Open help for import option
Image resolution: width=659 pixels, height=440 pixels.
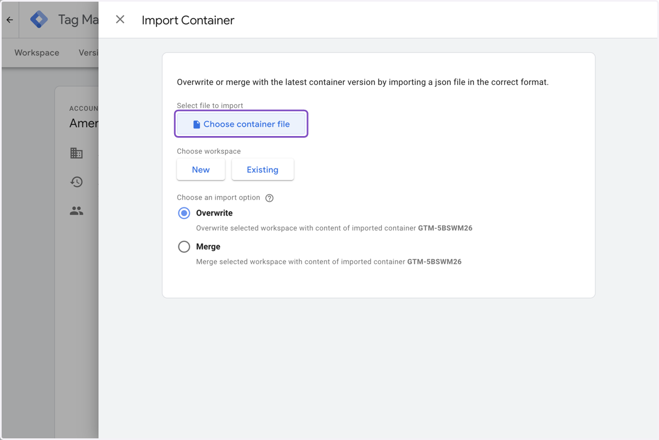(269, 198)
